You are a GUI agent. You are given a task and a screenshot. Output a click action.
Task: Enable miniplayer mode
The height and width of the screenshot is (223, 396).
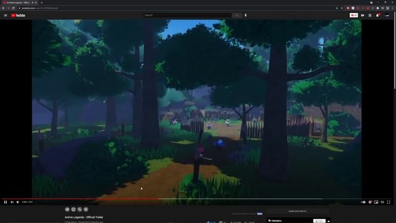click(376, 202)
